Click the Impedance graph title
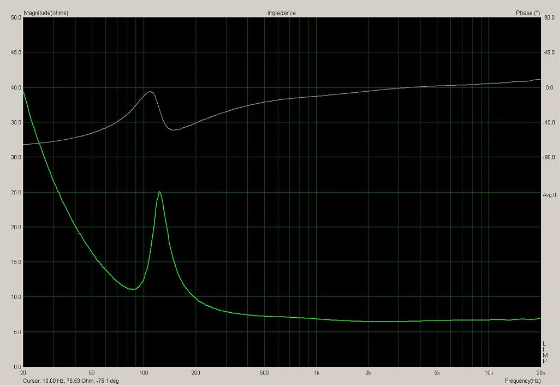Screen dimensions: 559x386 (x=281, y=13)
